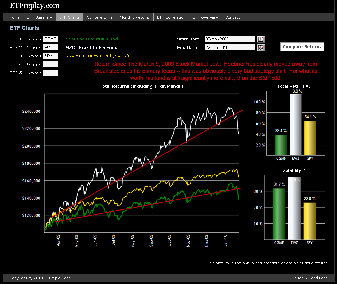The image size is (337, 284).
Task: Open the Contact page
Action: (233, 17)
